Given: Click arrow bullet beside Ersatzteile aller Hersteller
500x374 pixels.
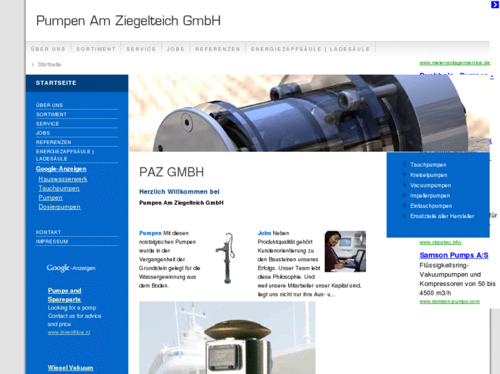Looking at the screenshot, I should (x=404, y=215).
